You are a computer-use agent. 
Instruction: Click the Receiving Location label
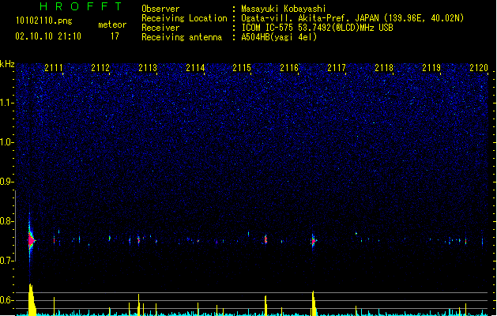[184, 18]
